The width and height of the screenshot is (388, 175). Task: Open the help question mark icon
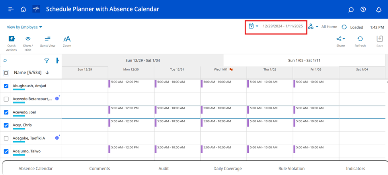coord(363,10)
